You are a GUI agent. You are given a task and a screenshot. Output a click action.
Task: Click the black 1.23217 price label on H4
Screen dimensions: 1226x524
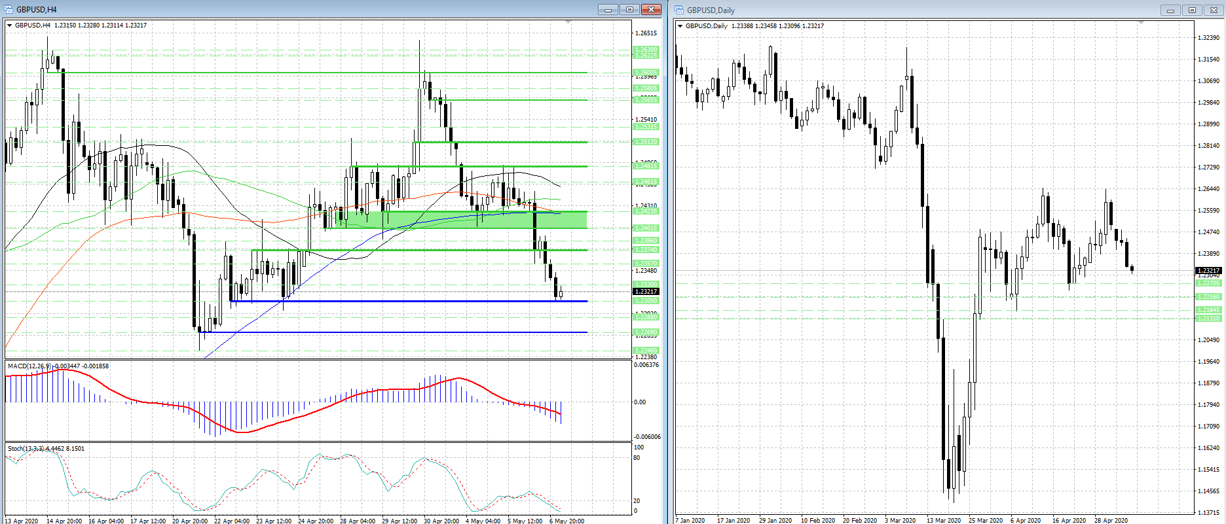[646, 292]
